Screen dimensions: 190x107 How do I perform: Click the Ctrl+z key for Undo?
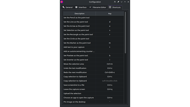(x=110, y=68)
